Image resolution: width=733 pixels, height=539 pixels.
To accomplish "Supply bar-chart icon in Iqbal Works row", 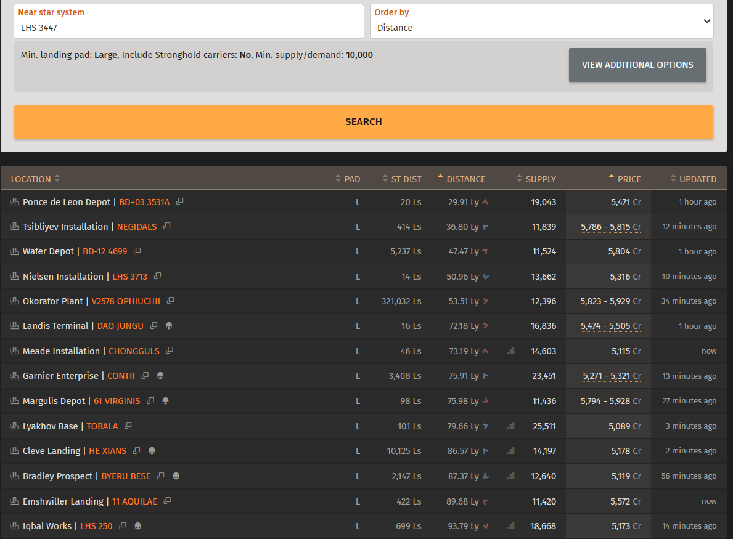I will 511,525.
